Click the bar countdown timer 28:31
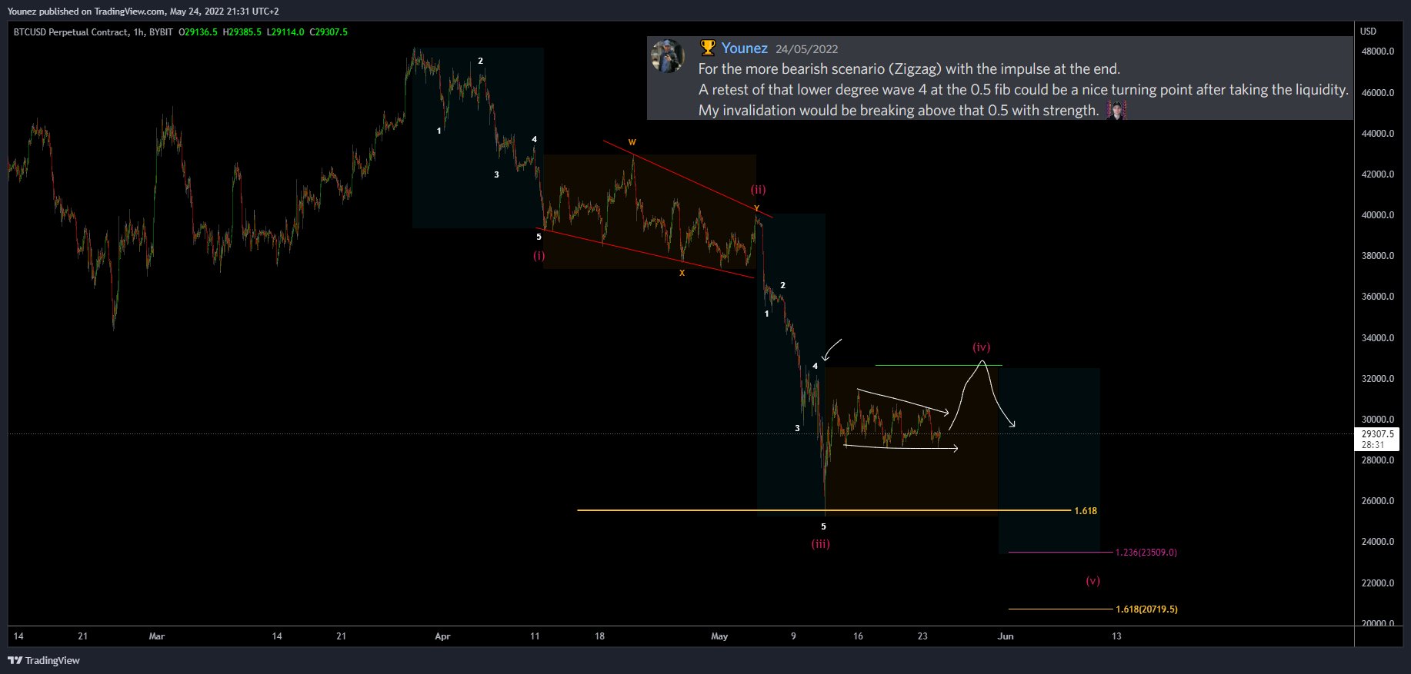 tap(1373, 444)
